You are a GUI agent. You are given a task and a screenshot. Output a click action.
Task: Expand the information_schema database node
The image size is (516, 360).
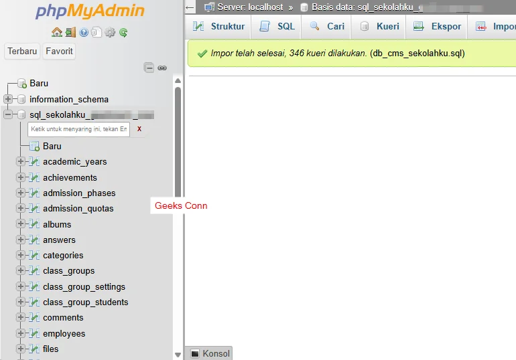(8, 99)
